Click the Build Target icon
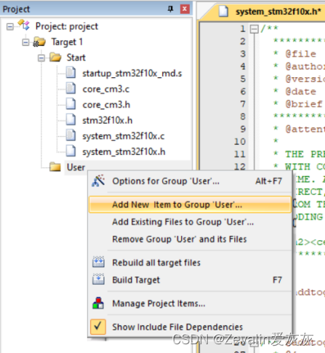 [98, 279]
